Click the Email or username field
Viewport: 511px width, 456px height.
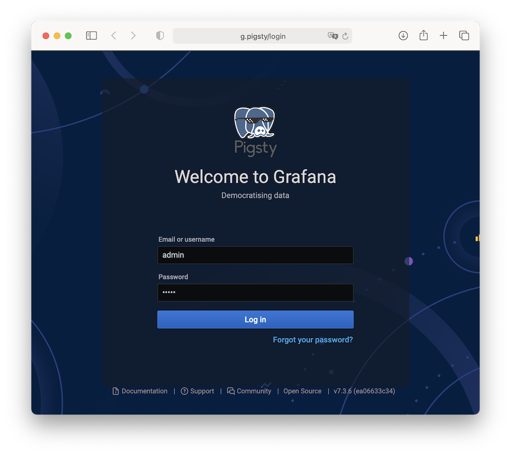255,255
